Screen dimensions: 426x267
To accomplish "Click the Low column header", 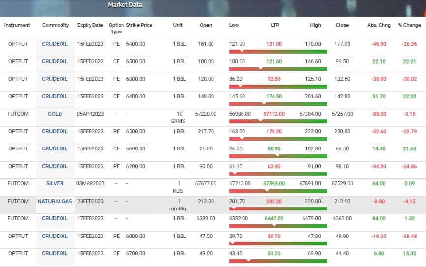I will pos(234,25).
